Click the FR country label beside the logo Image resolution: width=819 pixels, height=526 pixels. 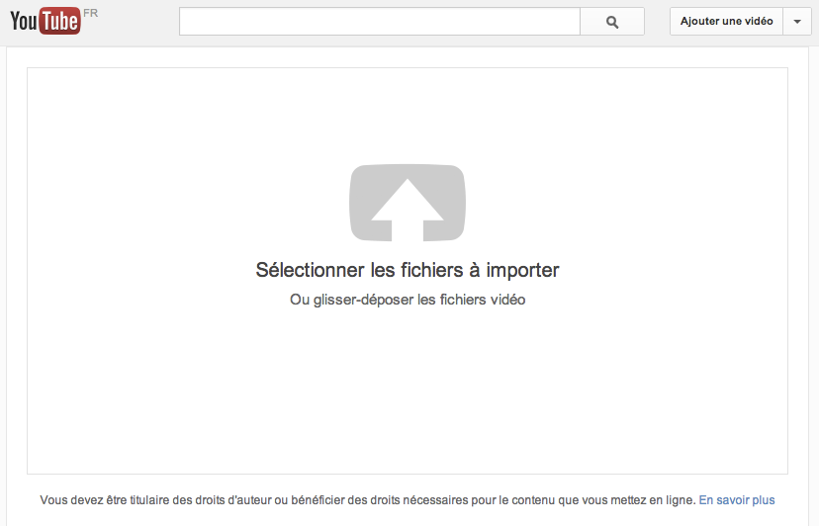tap(90, 13)
